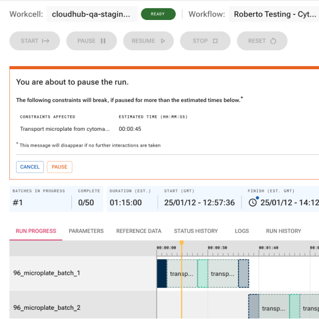Hit the STOP run button
The height and width of the screenshot is (319, 319).
point(205,41)
